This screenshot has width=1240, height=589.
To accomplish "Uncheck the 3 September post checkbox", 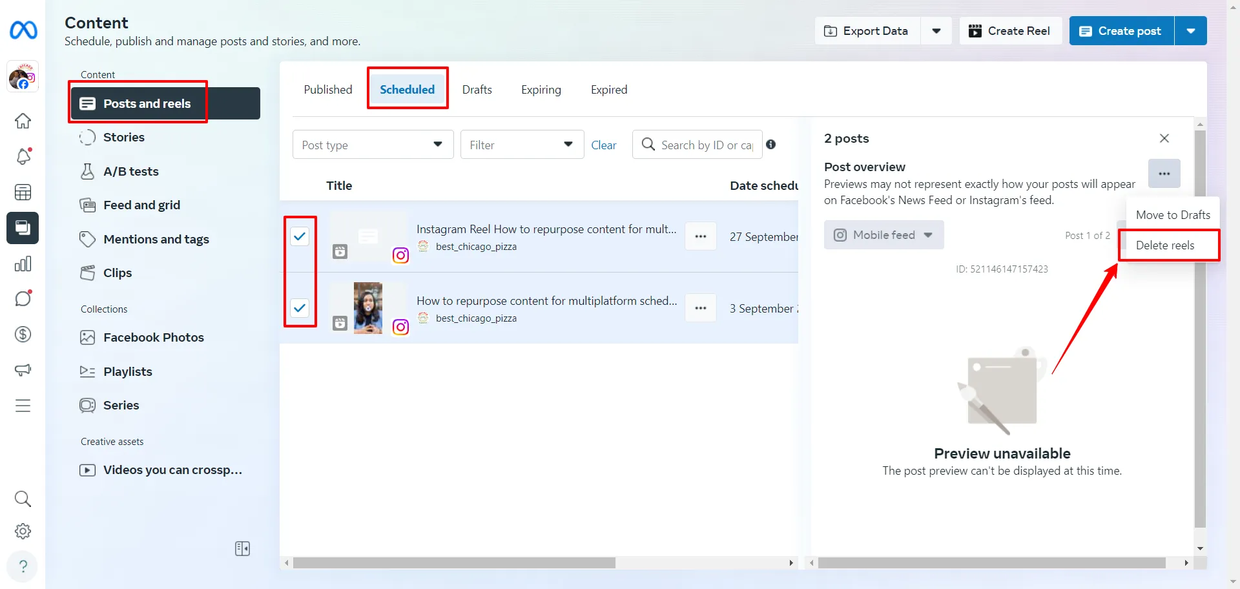I will 300,308.
